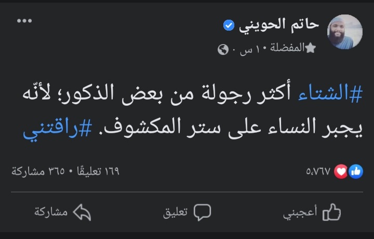The width and height of the screenshot is (374, 239).
Task: Click the blue verified badge
Action: tap(229, 25)
